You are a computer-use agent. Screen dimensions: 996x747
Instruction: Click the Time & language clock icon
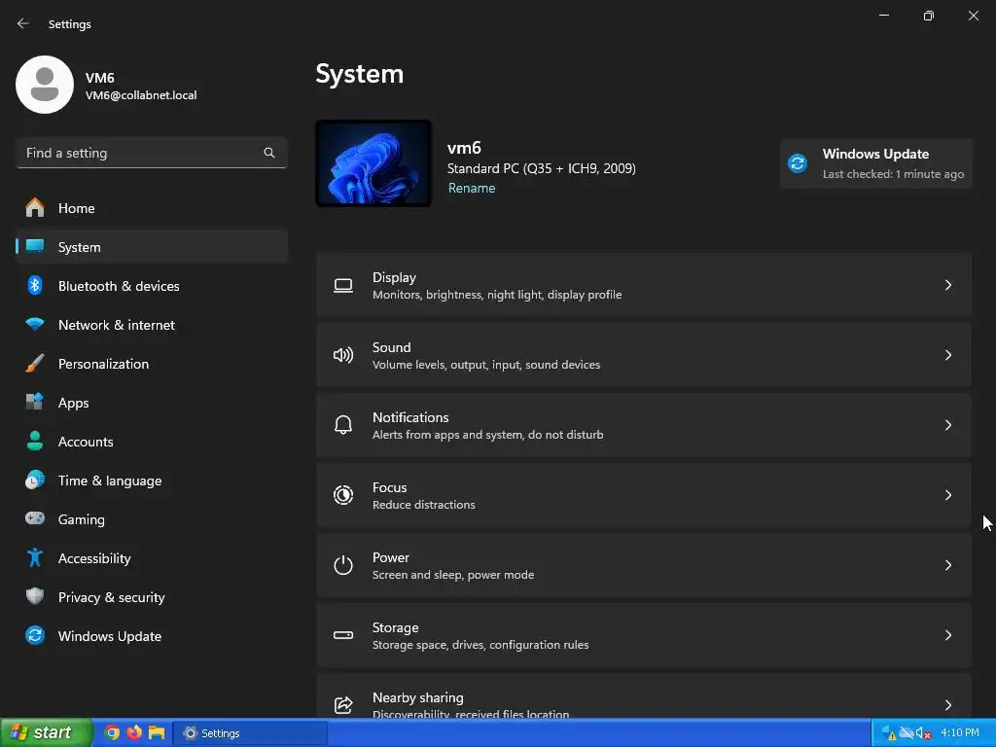(x=35, y=480)
